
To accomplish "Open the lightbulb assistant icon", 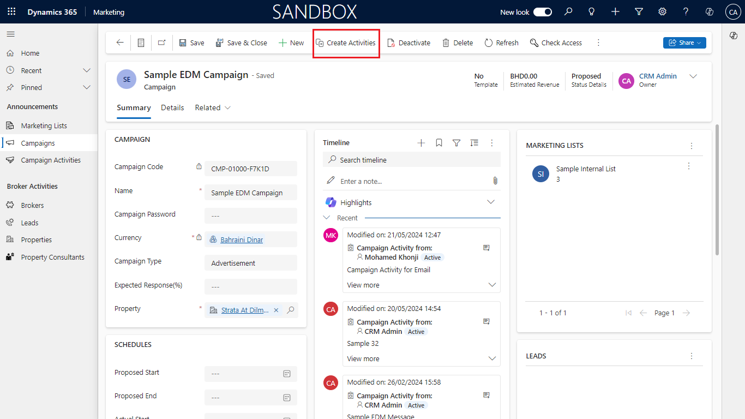I will click(x=592, y=12).
